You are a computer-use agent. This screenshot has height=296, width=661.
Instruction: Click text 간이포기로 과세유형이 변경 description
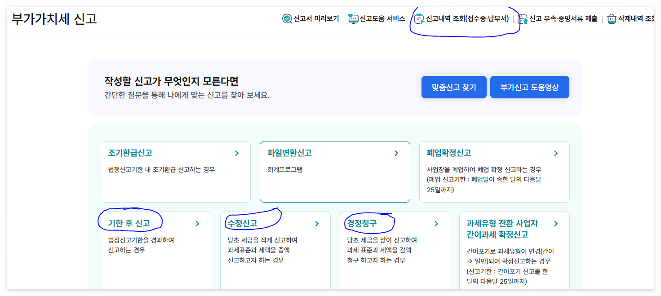click(x=510, y=266)
